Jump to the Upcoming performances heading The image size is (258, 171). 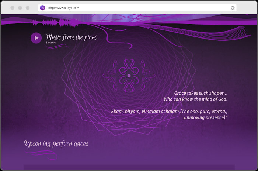56,143
